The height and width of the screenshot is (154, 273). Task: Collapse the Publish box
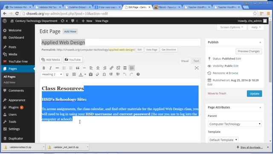(x=260, y=42)
